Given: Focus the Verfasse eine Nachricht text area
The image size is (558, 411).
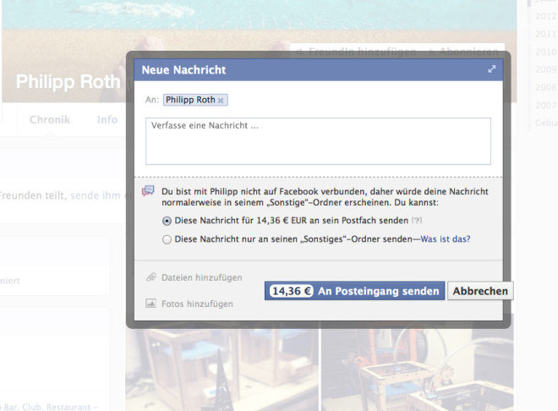Looking at the screenshot, I should (x=318, y=141).
